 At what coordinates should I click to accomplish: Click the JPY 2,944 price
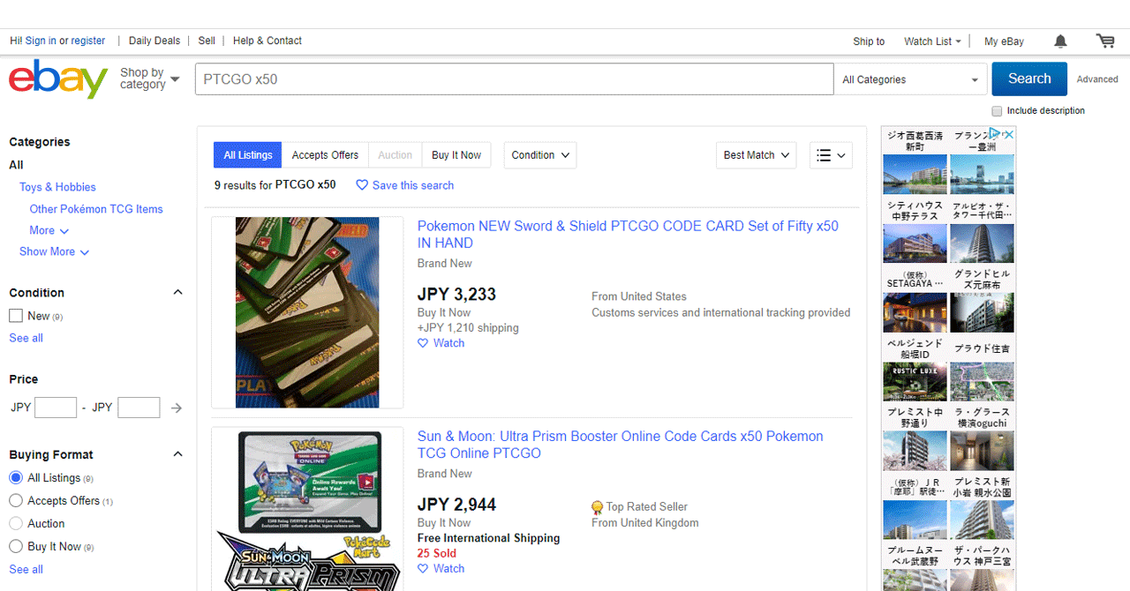pos(456,505)
